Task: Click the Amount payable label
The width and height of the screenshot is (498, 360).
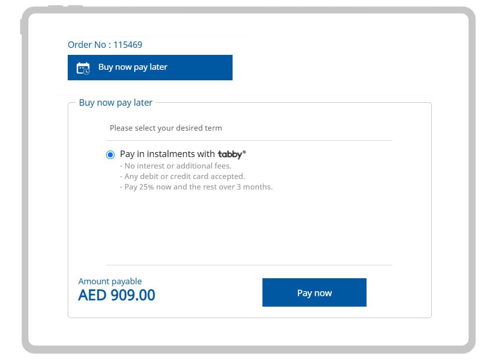Action: [x=110, y=281]
